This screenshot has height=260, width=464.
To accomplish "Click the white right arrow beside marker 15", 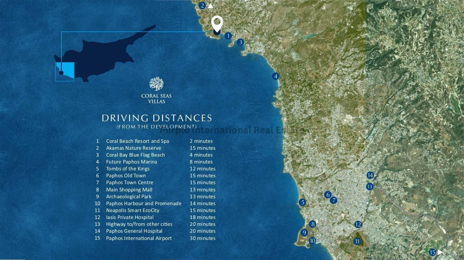I will [440, 252].
